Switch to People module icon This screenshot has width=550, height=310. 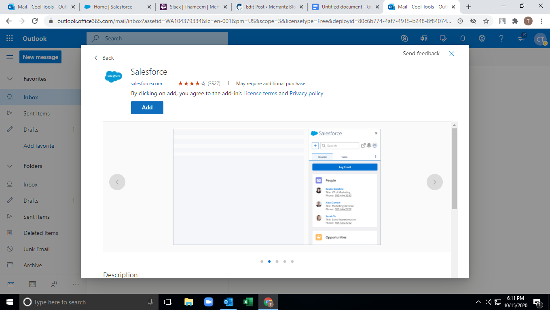pos(54,284)
